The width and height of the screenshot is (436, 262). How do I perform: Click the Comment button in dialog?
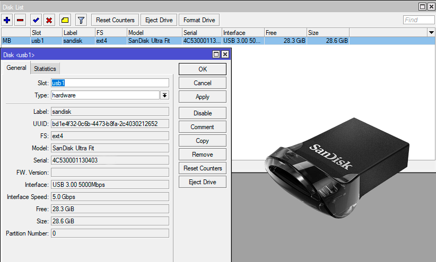203,127
